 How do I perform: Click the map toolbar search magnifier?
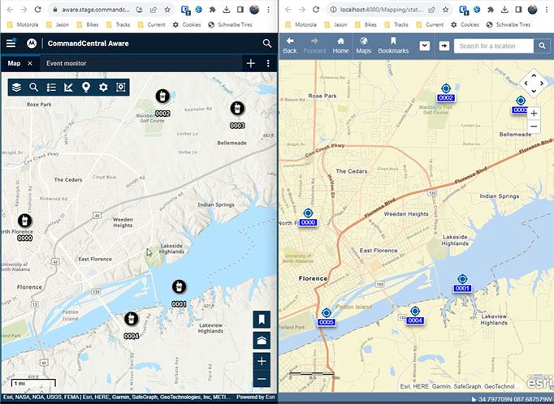[x=33, y=87]
